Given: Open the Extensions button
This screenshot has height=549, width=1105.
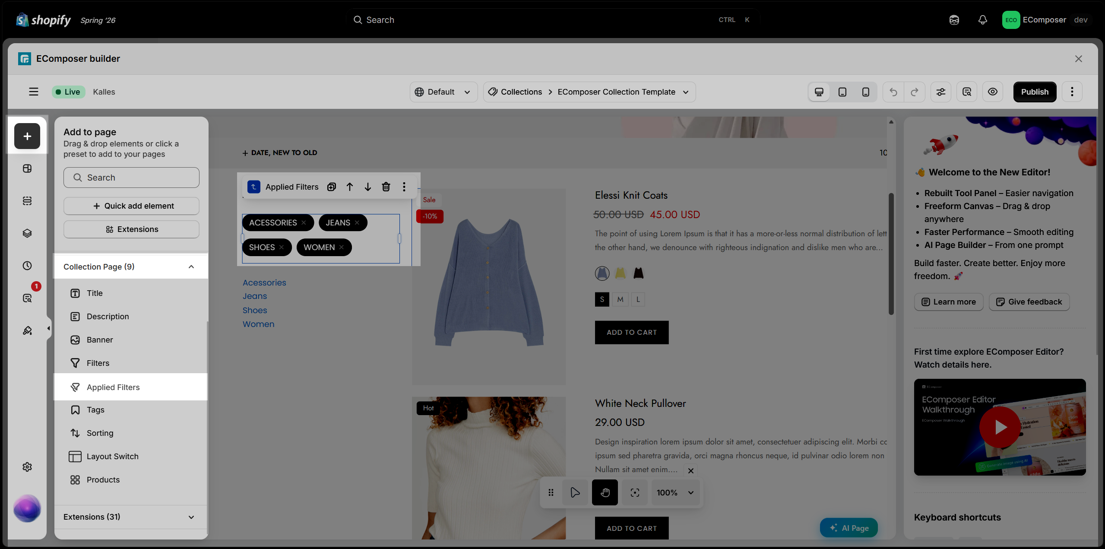Looking at the screenshot, I should point(131,229).
